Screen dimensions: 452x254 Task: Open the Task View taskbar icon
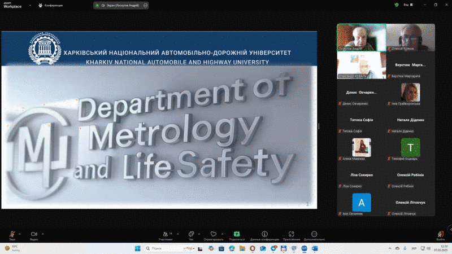[200, 248]
